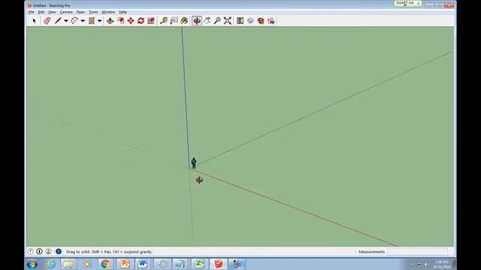Select the Rectangle shapes tool

pyautogui.click(x=92, y=20)
